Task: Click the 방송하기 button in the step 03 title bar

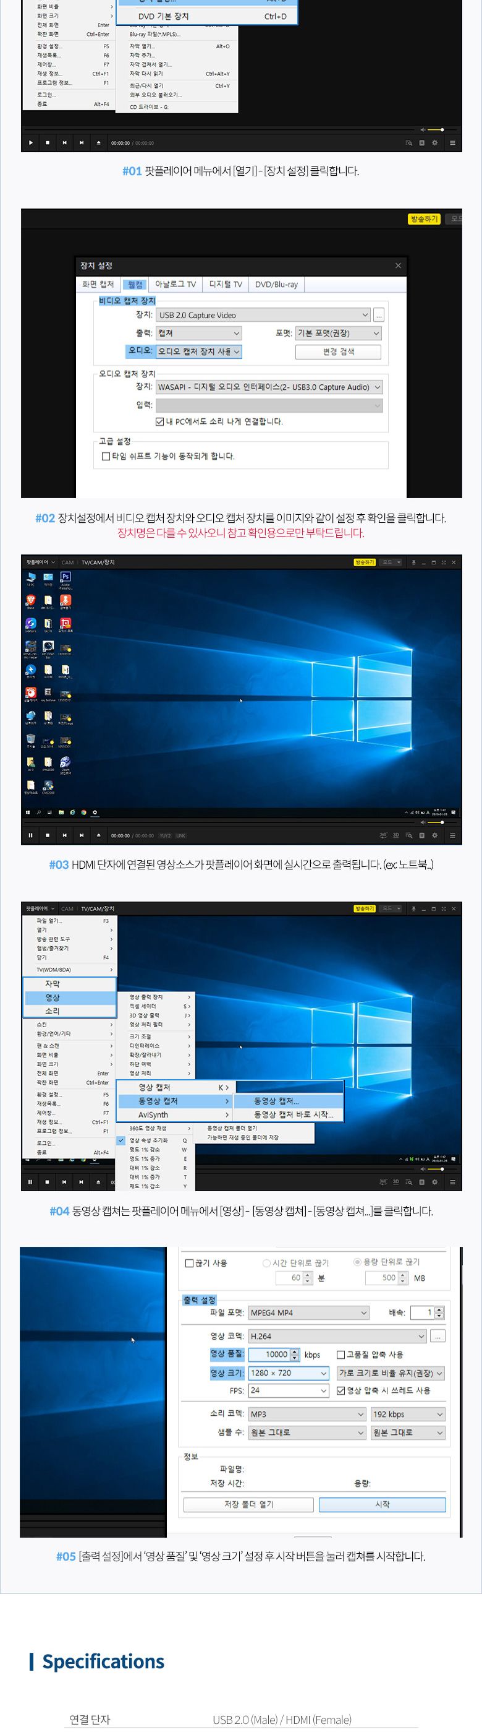Action: pyautogui.click(x=365, y=562)
